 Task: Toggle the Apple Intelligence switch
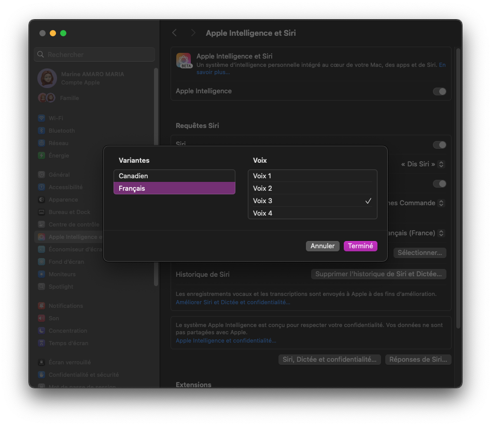(x=439, y=91)
